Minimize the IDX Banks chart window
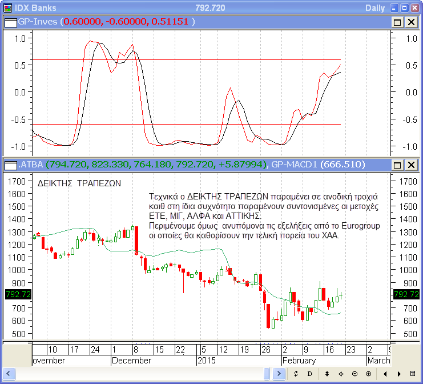 tap(394, 8)
